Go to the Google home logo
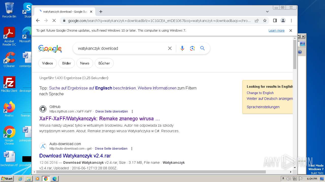The image size is (325, 182). 50,49
